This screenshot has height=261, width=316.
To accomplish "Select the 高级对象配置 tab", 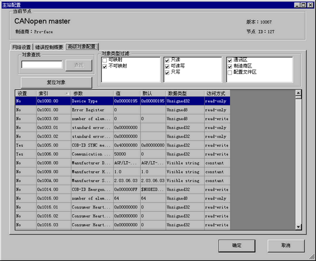I will pos(82,46).
